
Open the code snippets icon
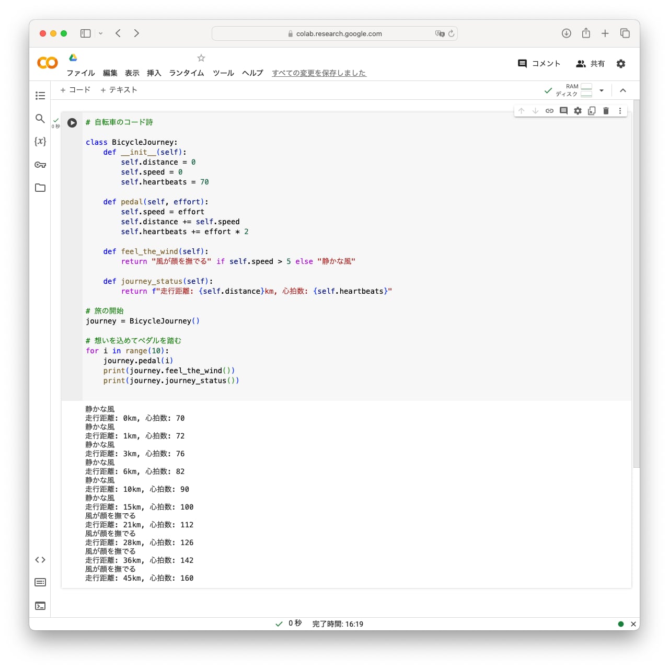40,560
